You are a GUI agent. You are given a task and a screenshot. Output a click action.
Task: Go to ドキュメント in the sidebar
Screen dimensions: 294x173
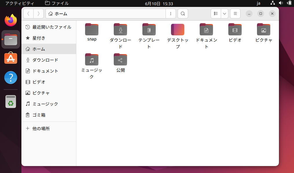point(49,71)
